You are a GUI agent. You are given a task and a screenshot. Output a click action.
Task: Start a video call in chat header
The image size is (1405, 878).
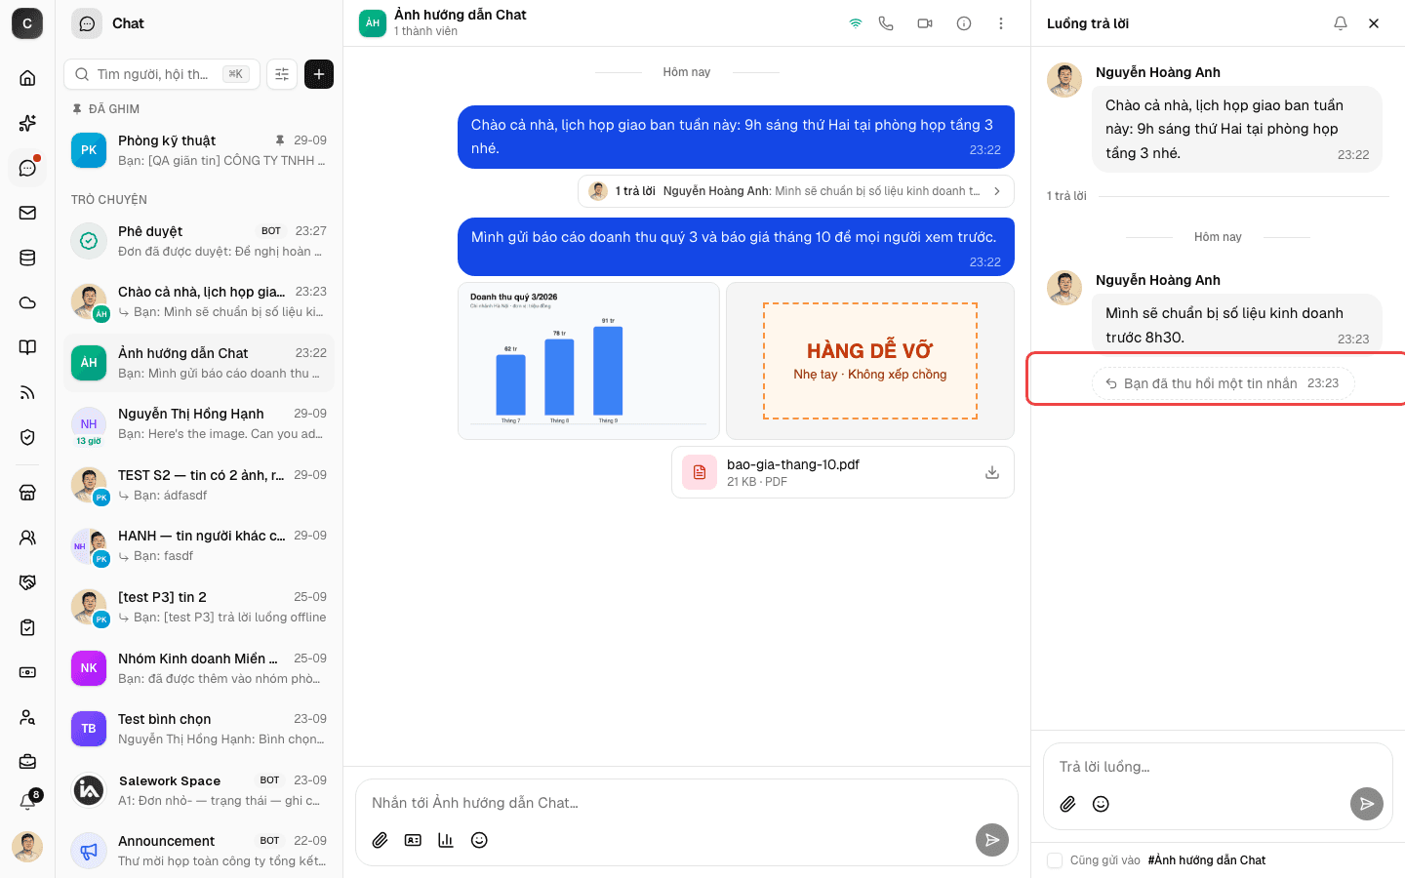[925, 23]
